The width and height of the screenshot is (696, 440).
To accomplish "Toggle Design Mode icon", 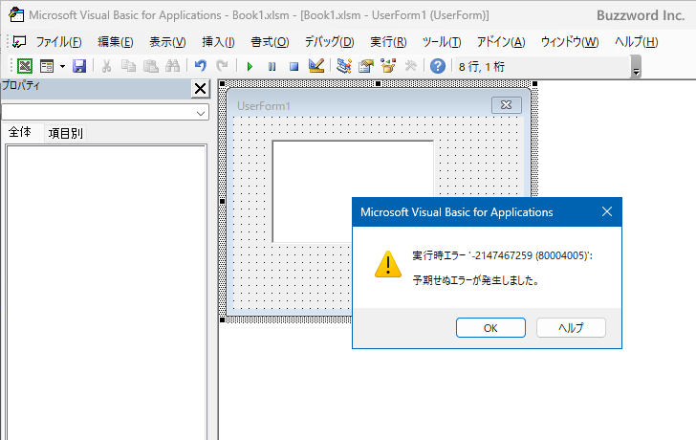I will click(x=316, y=66).
